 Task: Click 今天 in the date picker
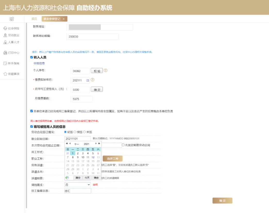pyautogui.click(x=87, y=178)
